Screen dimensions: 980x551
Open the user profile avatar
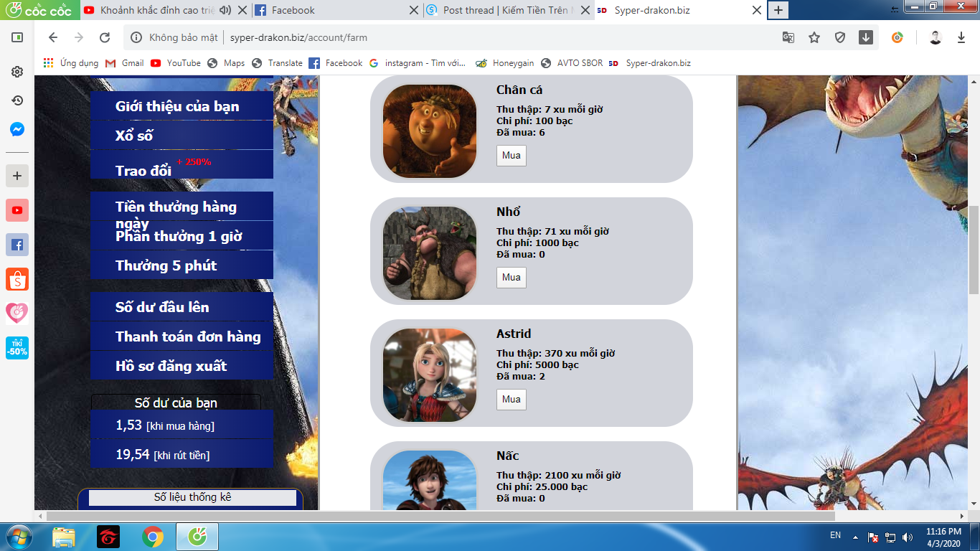936,37
